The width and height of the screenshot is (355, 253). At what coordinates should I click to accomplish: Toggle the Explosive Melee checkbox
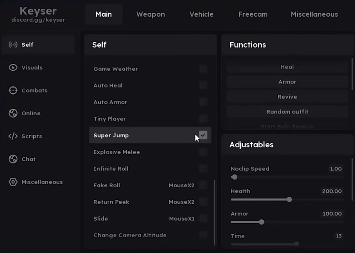tap(203, 152)
